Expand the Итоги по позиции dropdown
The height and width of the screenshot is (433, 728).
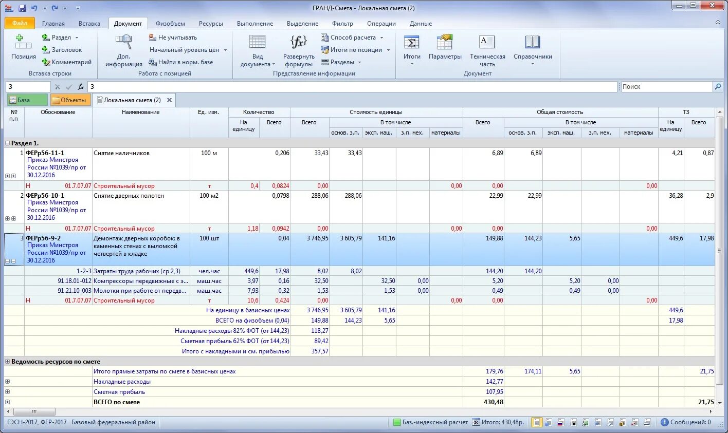coord(388,50)
